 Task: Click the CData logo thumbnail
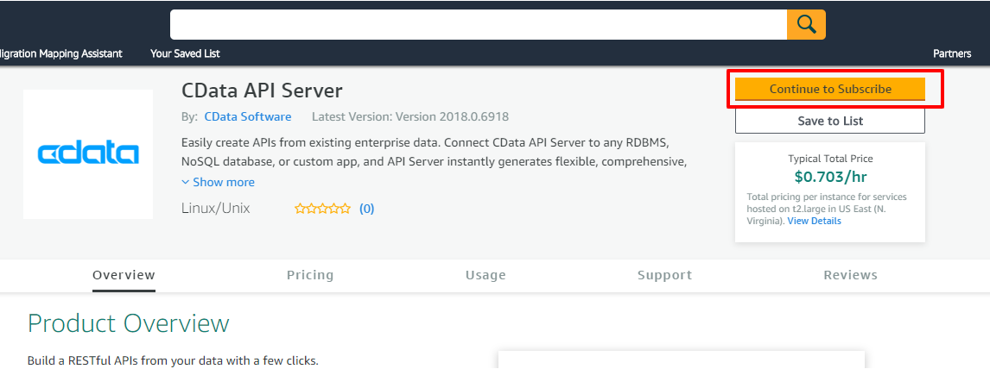click(x=88, y=154)
